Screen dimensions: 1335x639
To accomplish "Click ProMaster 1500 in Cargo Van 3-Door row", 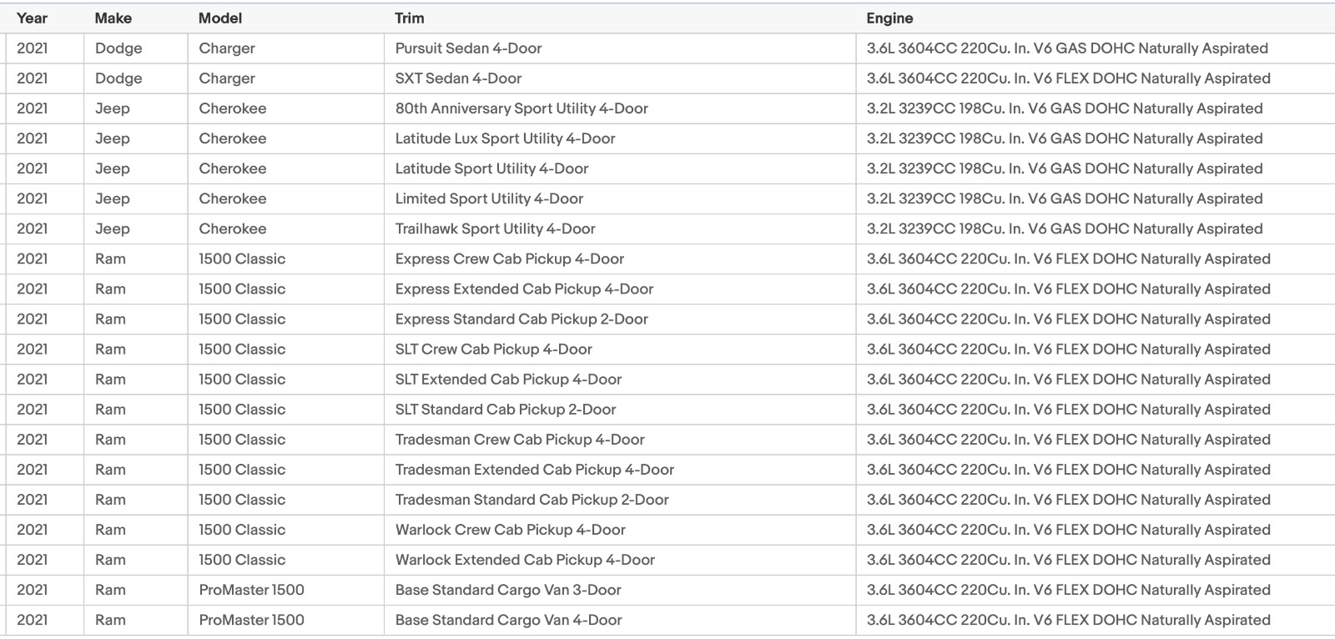I will (x=252, y=589).
